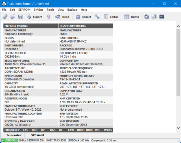Image resolution: width=181 pixels, height=143 pixels.
Task: Open the Editor from the toolbar
Action: (111, 17)
